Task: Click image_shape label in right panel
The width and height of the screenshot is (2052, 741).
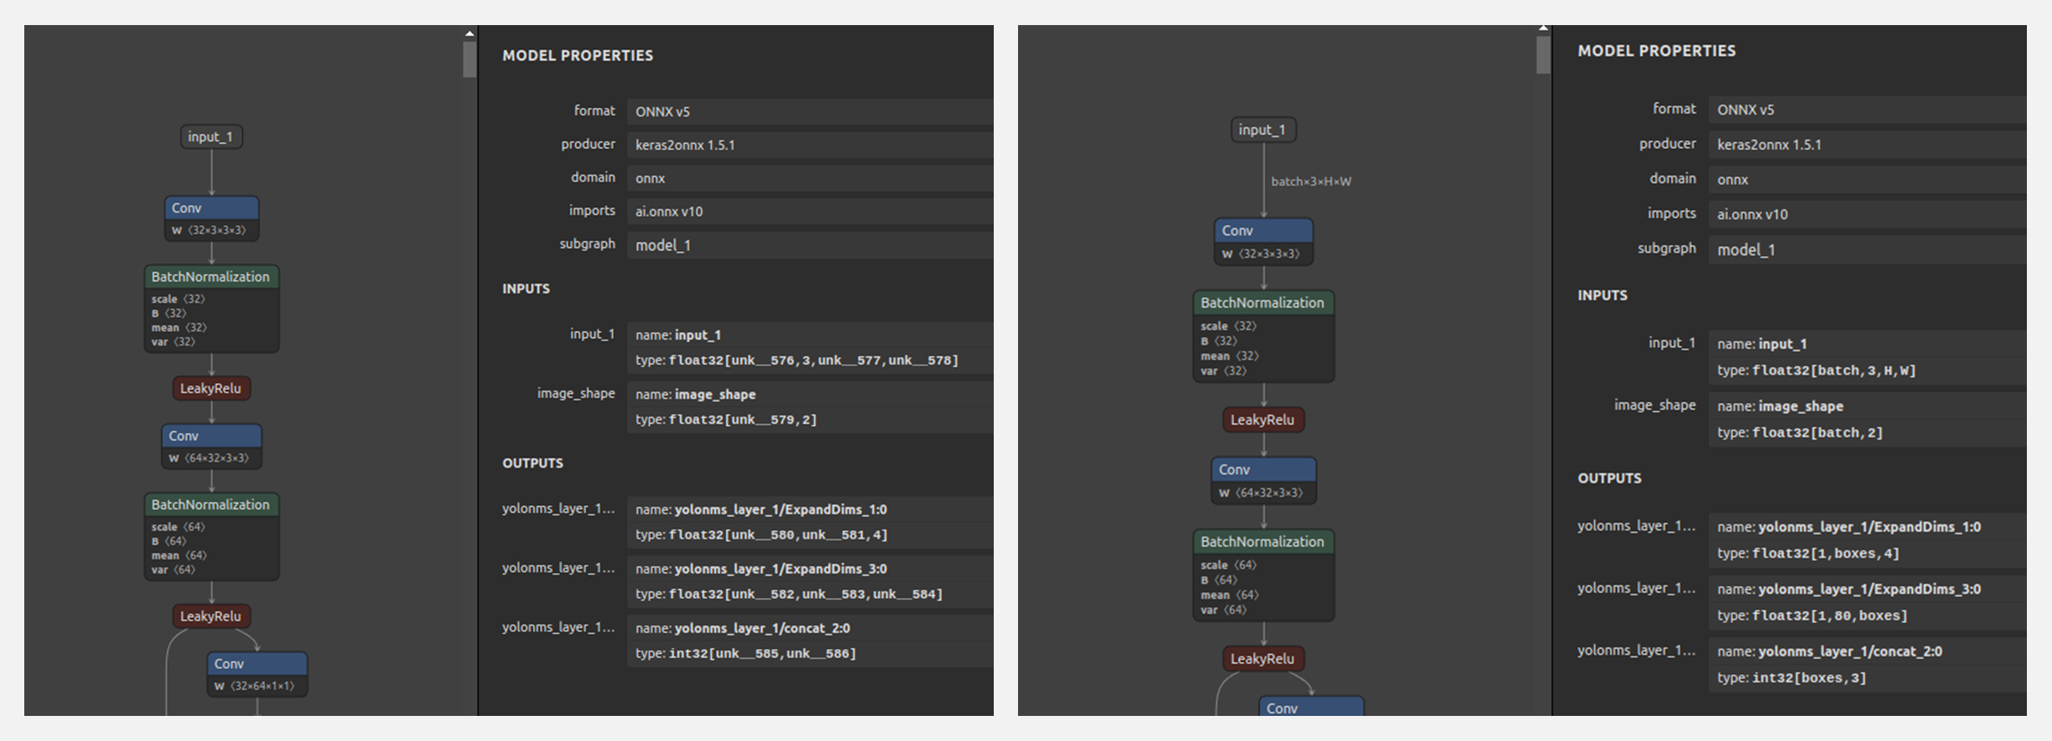Action: [x=1655, y=405]
